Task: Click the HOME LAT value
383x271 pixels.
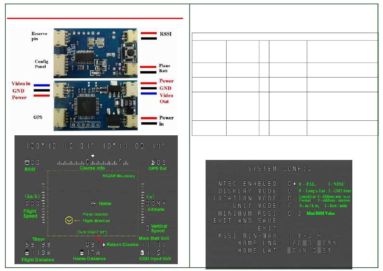Action: (309, 250)
